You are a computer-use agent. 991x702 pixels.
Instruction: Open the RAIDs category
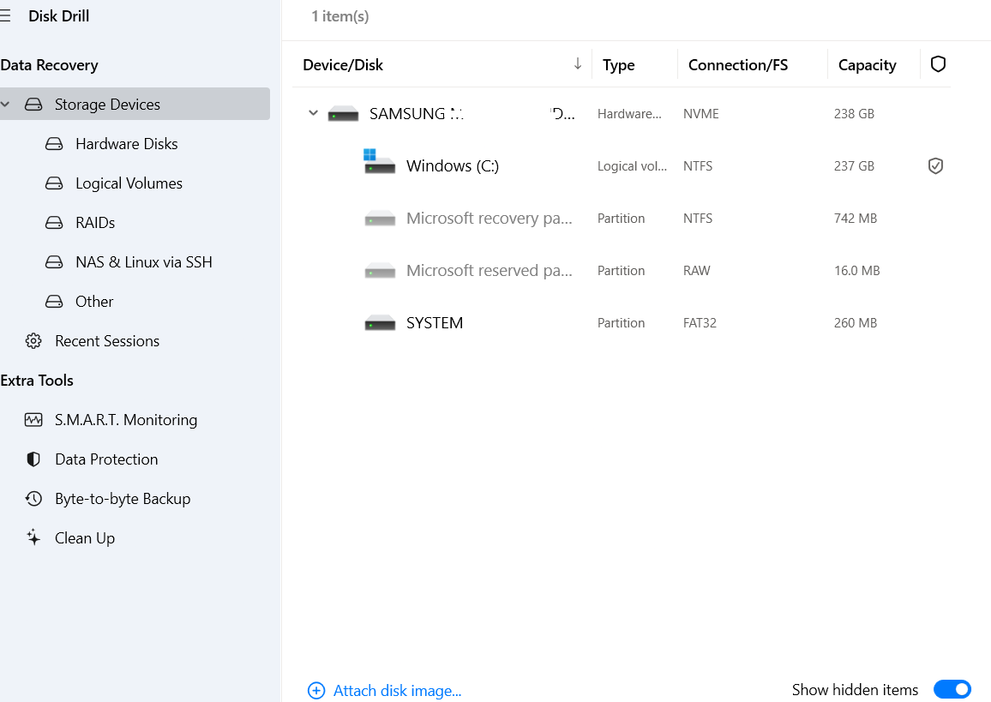point(95,223)
